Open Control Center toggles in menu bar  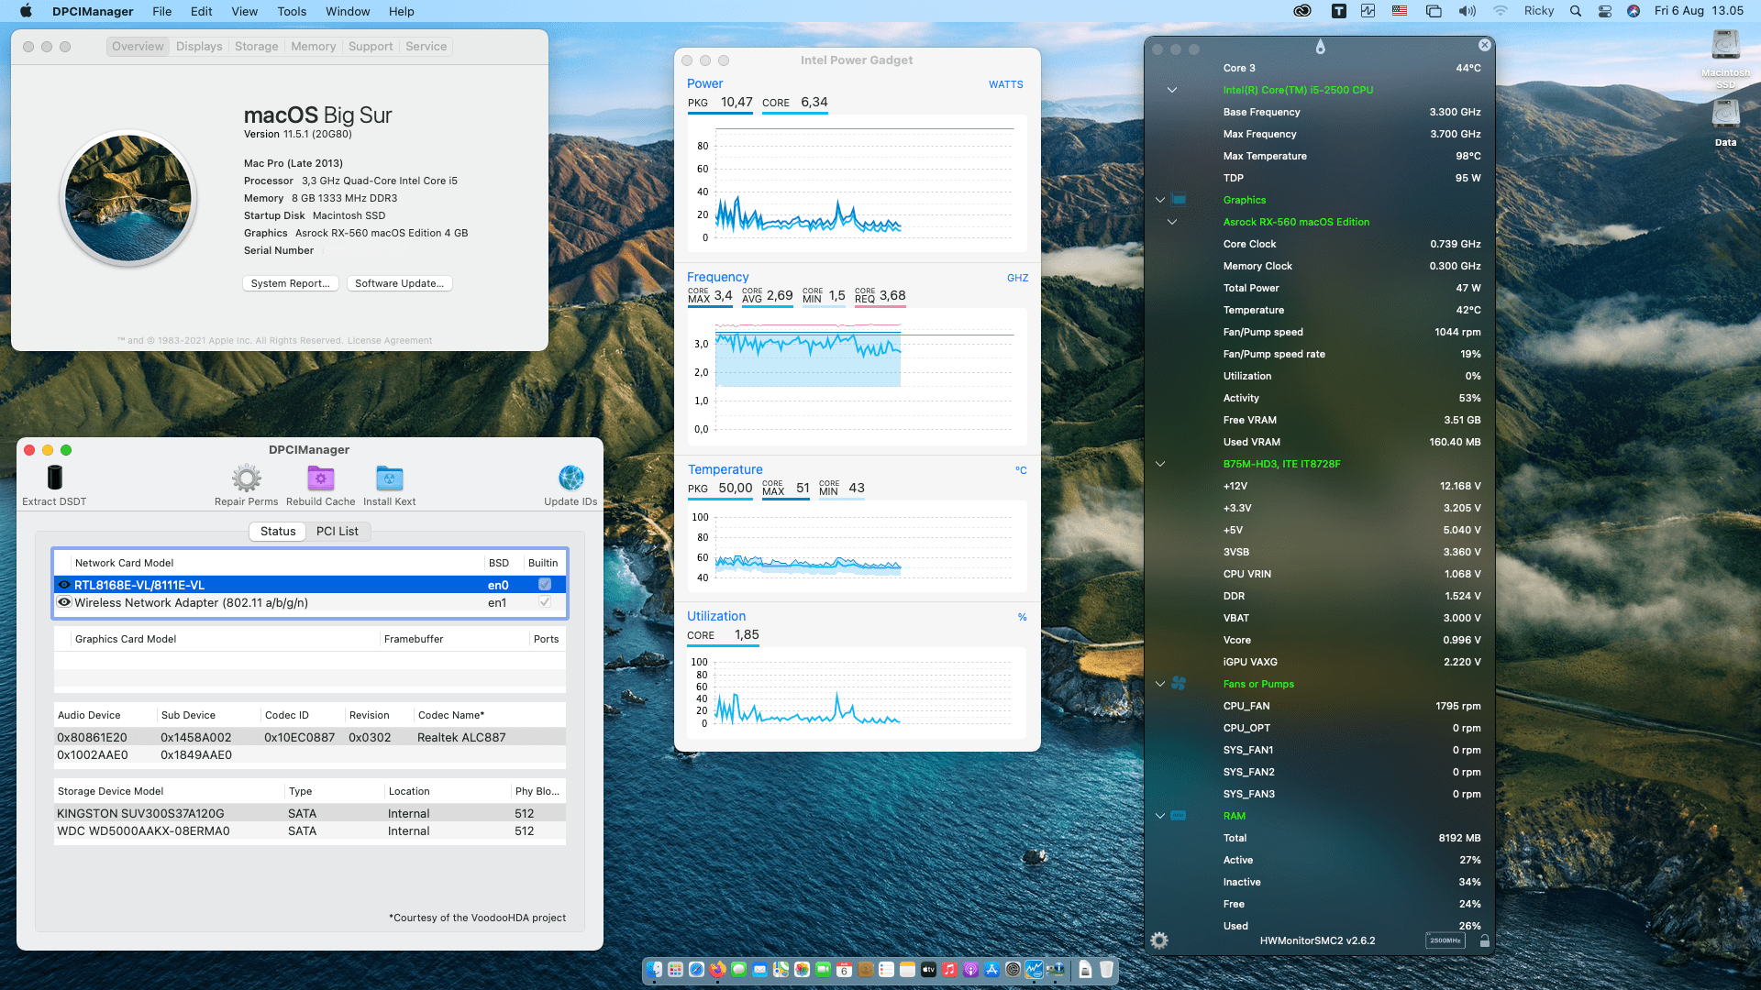pyautogui.click(x=1605, y=11)
